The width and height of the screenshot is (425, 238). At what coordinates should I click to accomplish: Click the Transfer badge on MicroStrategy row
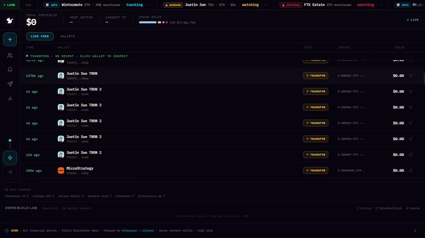(x=316, y=171)
